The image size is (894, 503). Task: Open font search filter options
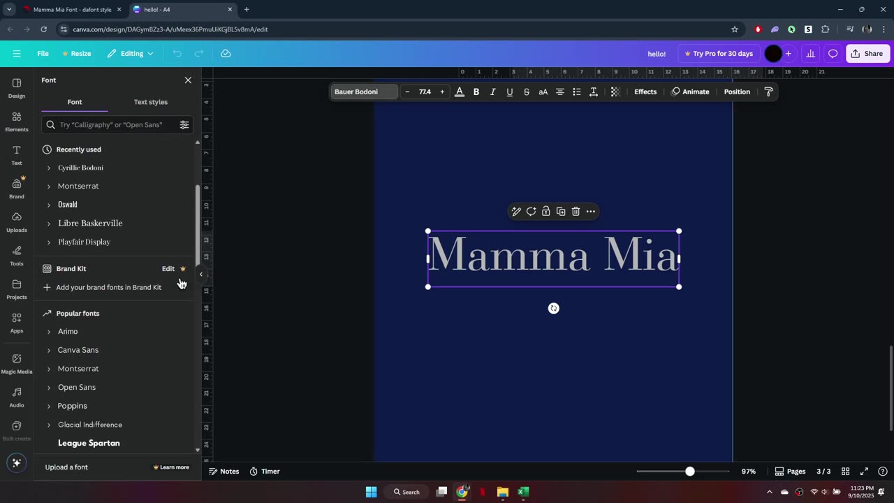(184, 124)
